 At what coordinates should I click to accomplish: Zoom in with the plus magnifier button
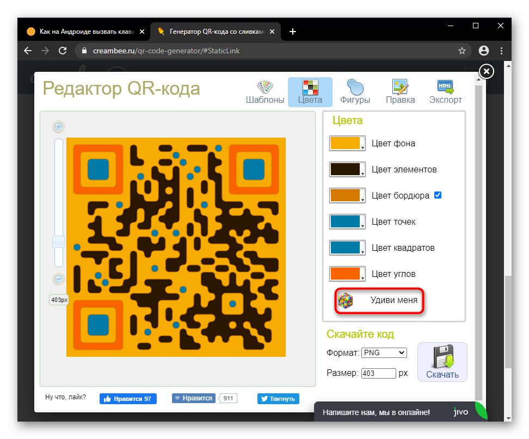[x=59, y=127]
